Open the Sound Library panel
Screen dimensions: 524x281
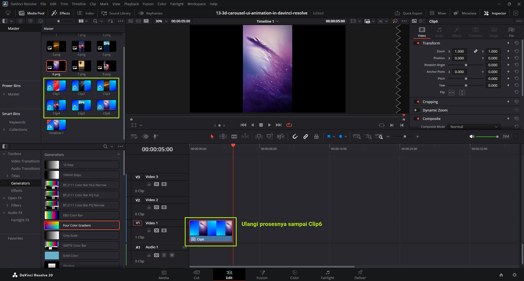116,13
